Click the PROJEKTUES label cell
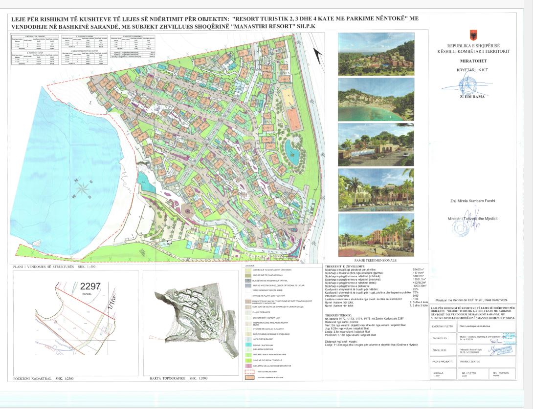Screen dimensions: 533x409 443,338
